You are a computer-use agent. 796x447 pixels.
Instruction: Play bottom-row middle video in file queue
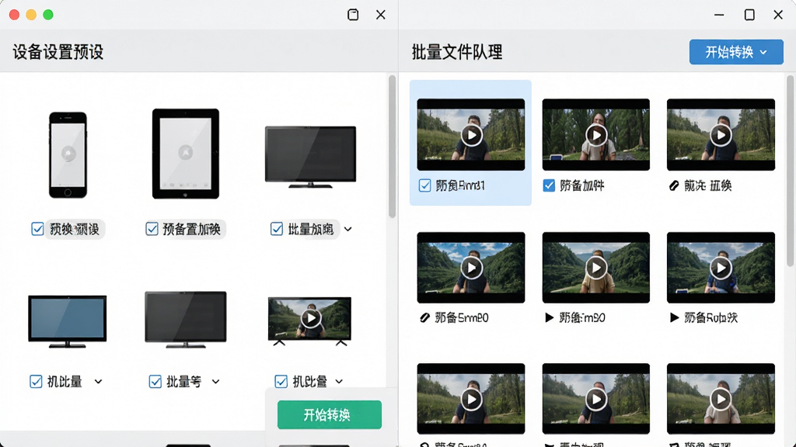(596, 400)
